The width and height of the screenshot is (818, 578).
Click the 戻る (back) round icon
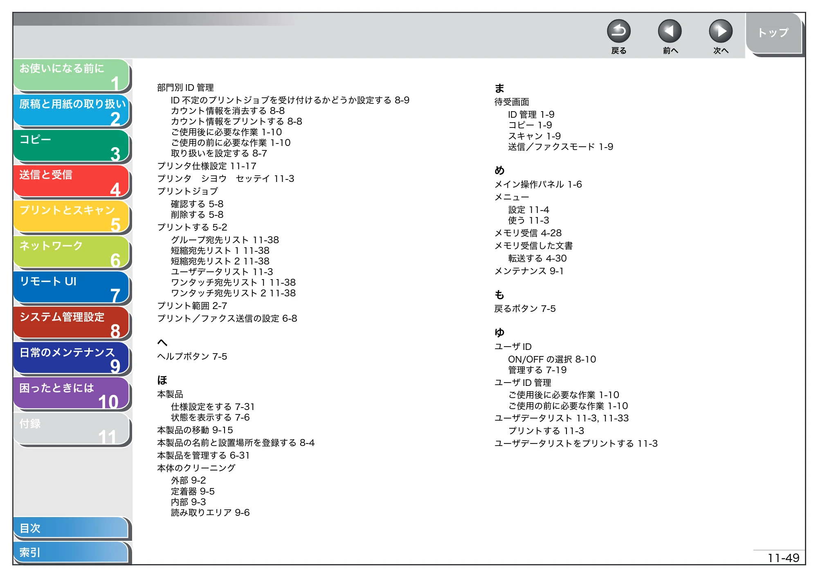coord(618,31)
